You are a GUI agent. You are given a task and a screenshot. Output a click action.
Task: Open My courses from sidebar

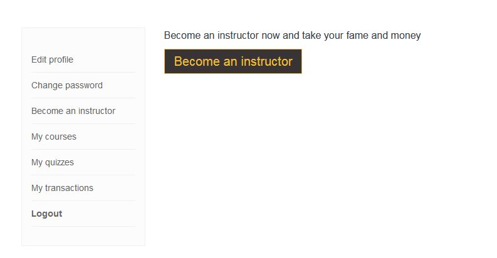click(54, 137)
